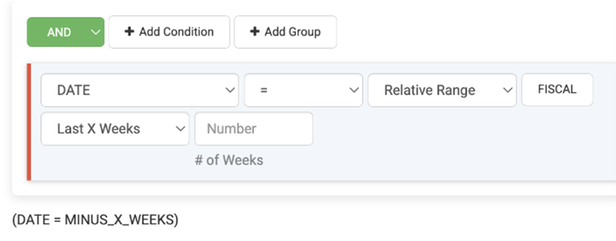
Task: Click the plus icon beside Add Group
Action: (255, 32)
